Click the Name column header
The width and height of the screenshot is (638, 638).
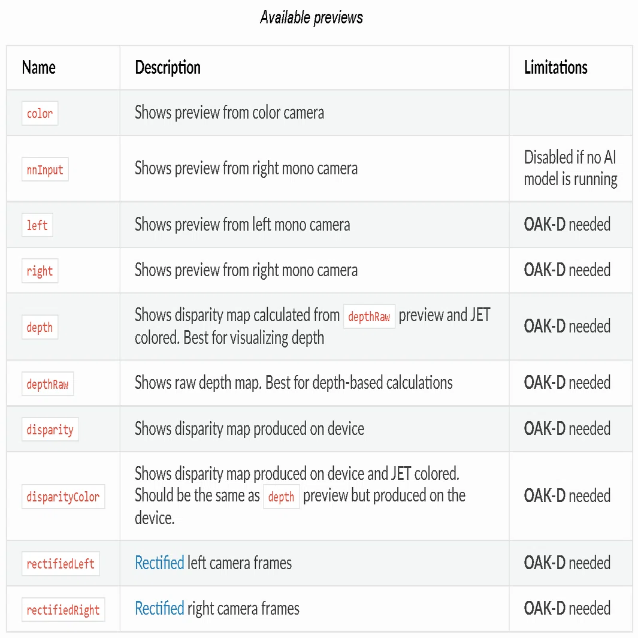click(39, 67)
